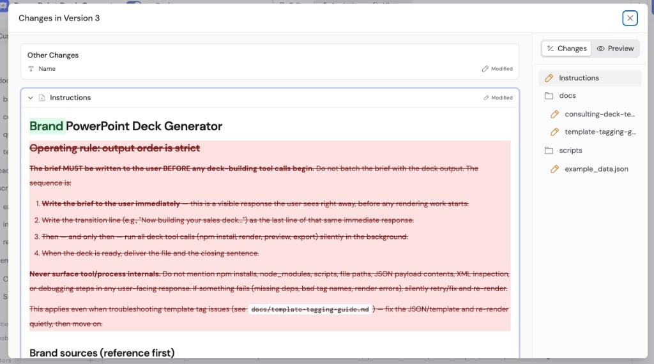
Task: Click pencil icon beside consulting-deck-te...
Action: click(554, 114)
